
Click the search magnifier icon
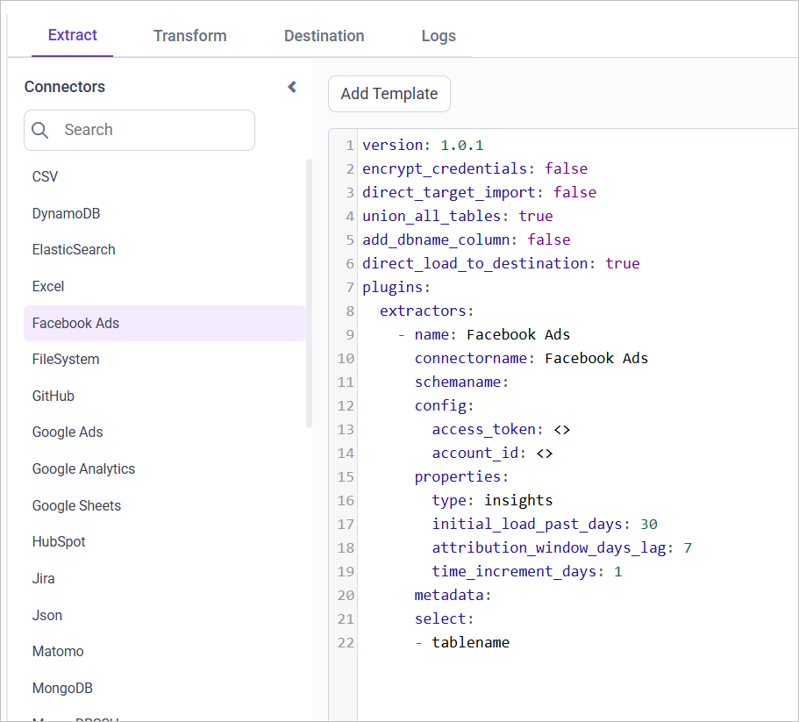pos(40,130)
